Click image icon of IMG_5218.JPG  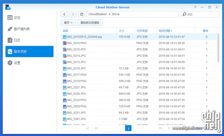[x=65, y=68]
